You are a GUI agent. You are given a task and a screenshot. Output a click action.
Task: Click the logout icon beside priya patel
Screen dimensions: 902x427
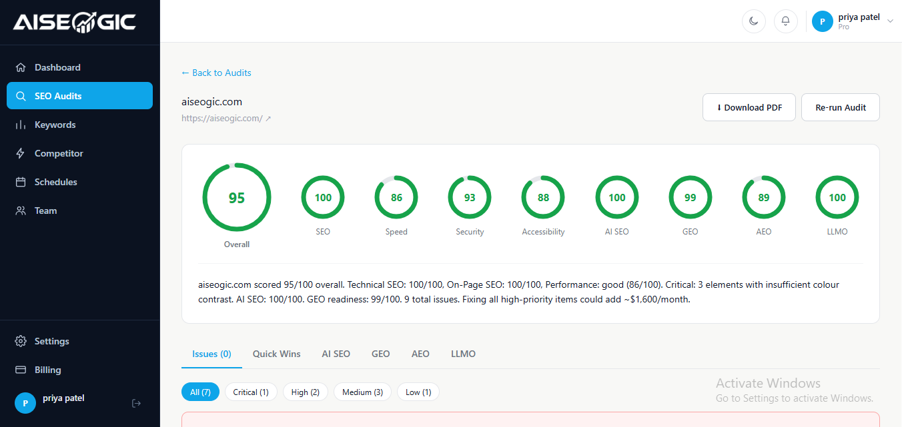coord(137,403)
